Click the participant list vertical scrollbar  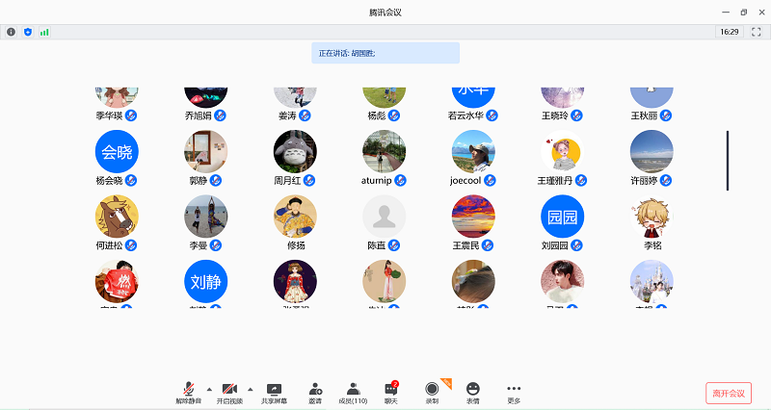728,159
